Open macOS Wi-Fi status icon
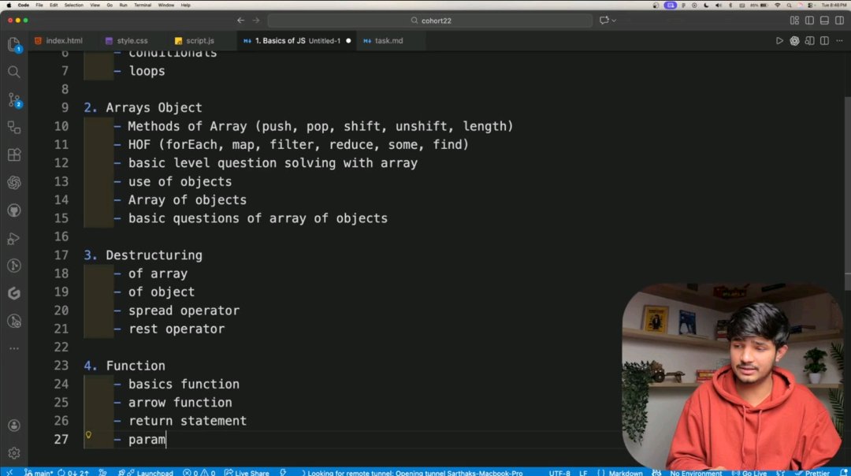 [x=777, y=5]
